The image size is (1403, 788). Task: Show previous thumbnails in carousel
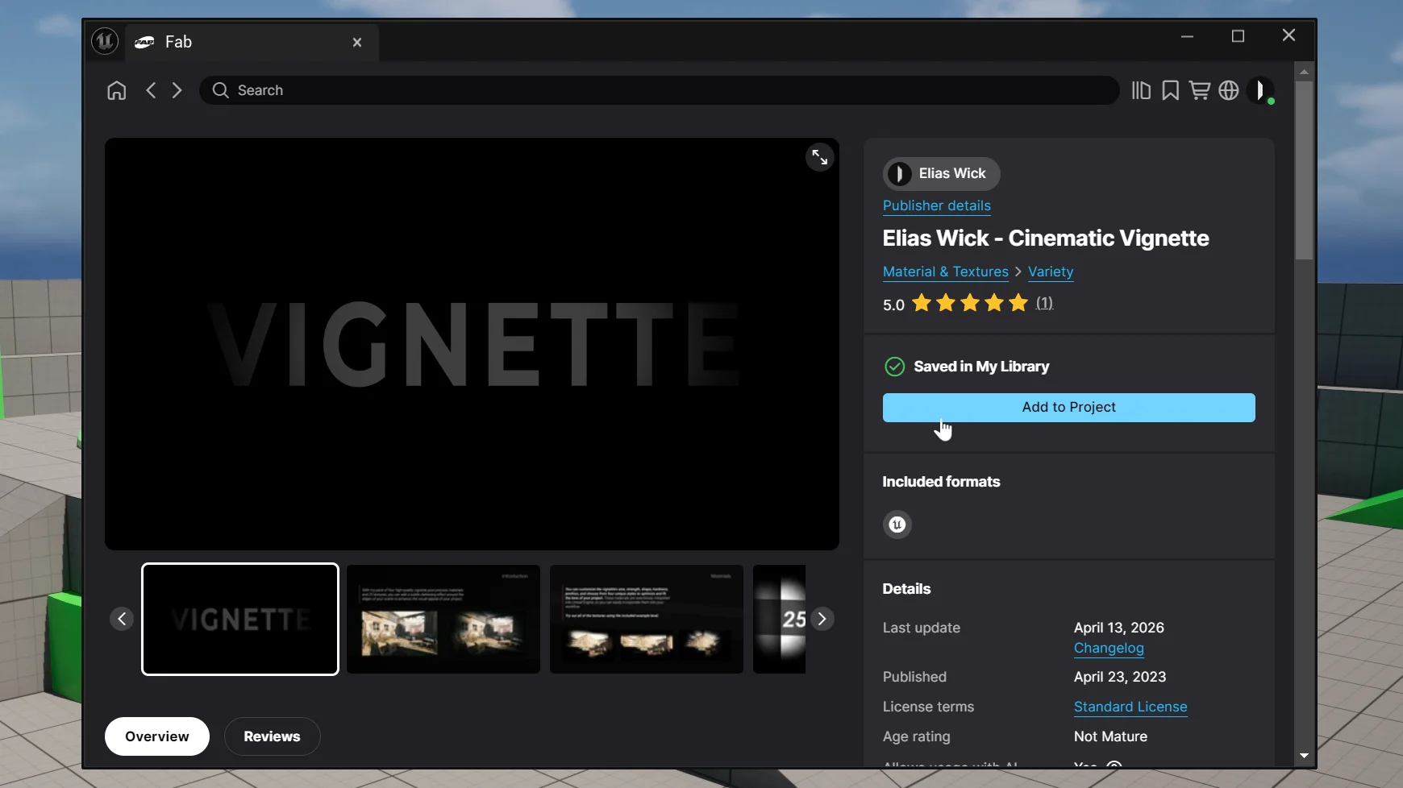pos(122,619)
